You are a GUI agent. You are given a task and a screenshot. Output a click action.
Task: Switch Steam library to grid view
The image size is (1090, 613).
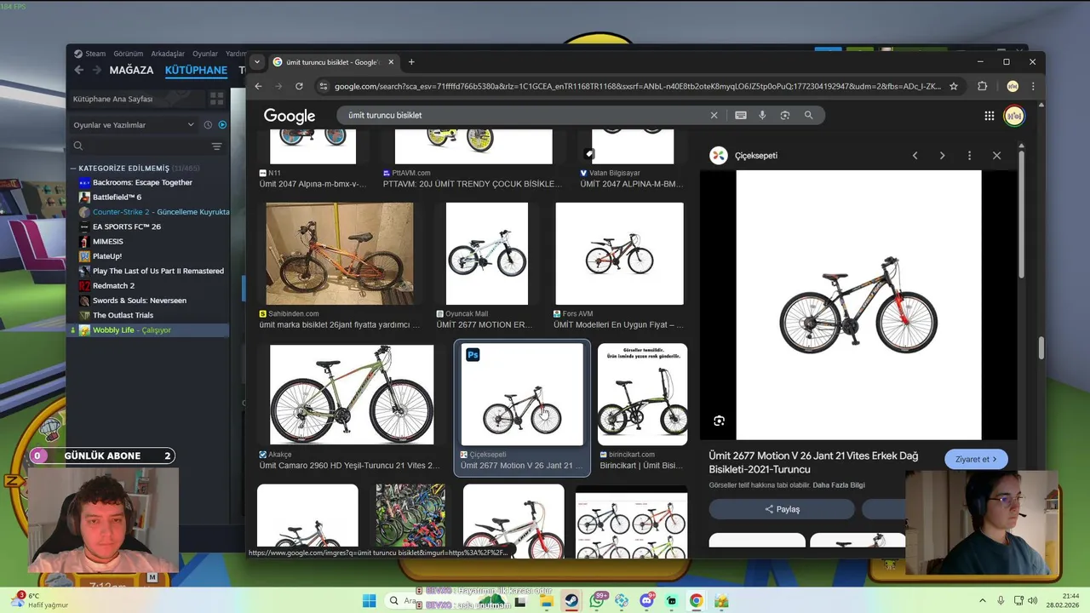click(216, 99)
